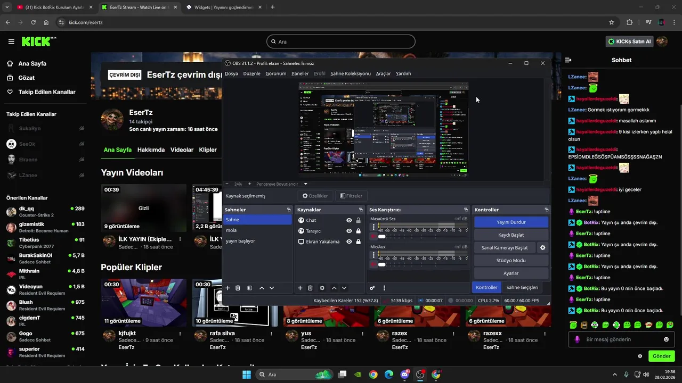Viewport: 682px width, 383px height.
Task: Open Windows Start menu
Action: pyautogui.click(x=246, y=374)
